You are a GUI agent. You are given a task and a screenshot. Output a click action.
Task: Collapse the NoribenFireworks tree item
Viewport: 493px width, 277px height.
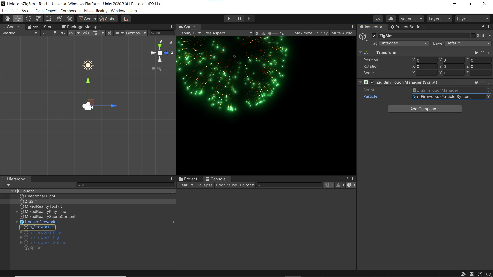(17, 222)
